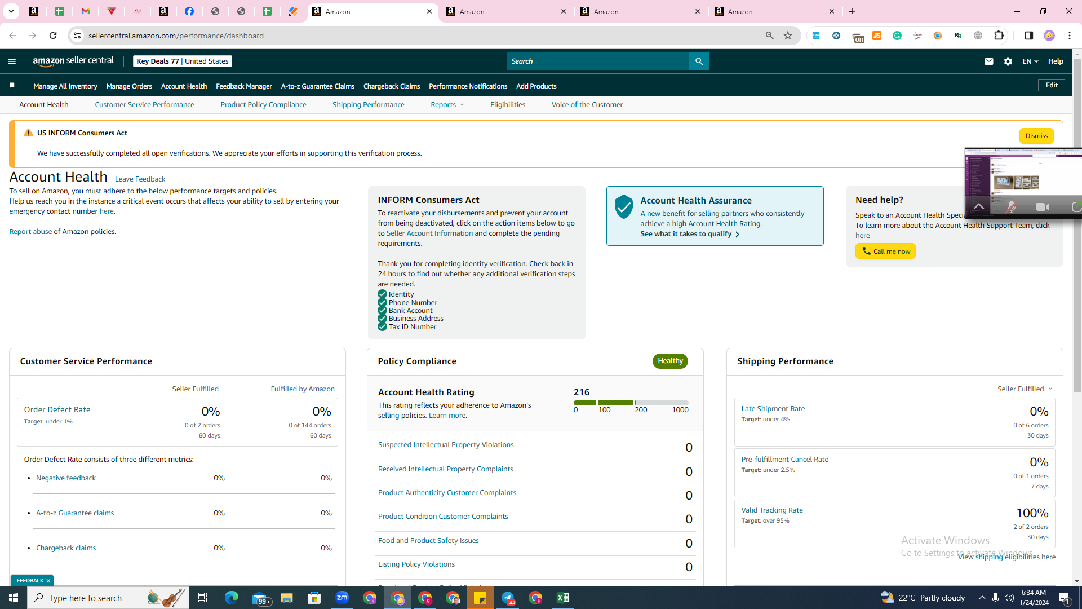
Task: Select the Customer Service Performance tab
Action: [144, 105]
